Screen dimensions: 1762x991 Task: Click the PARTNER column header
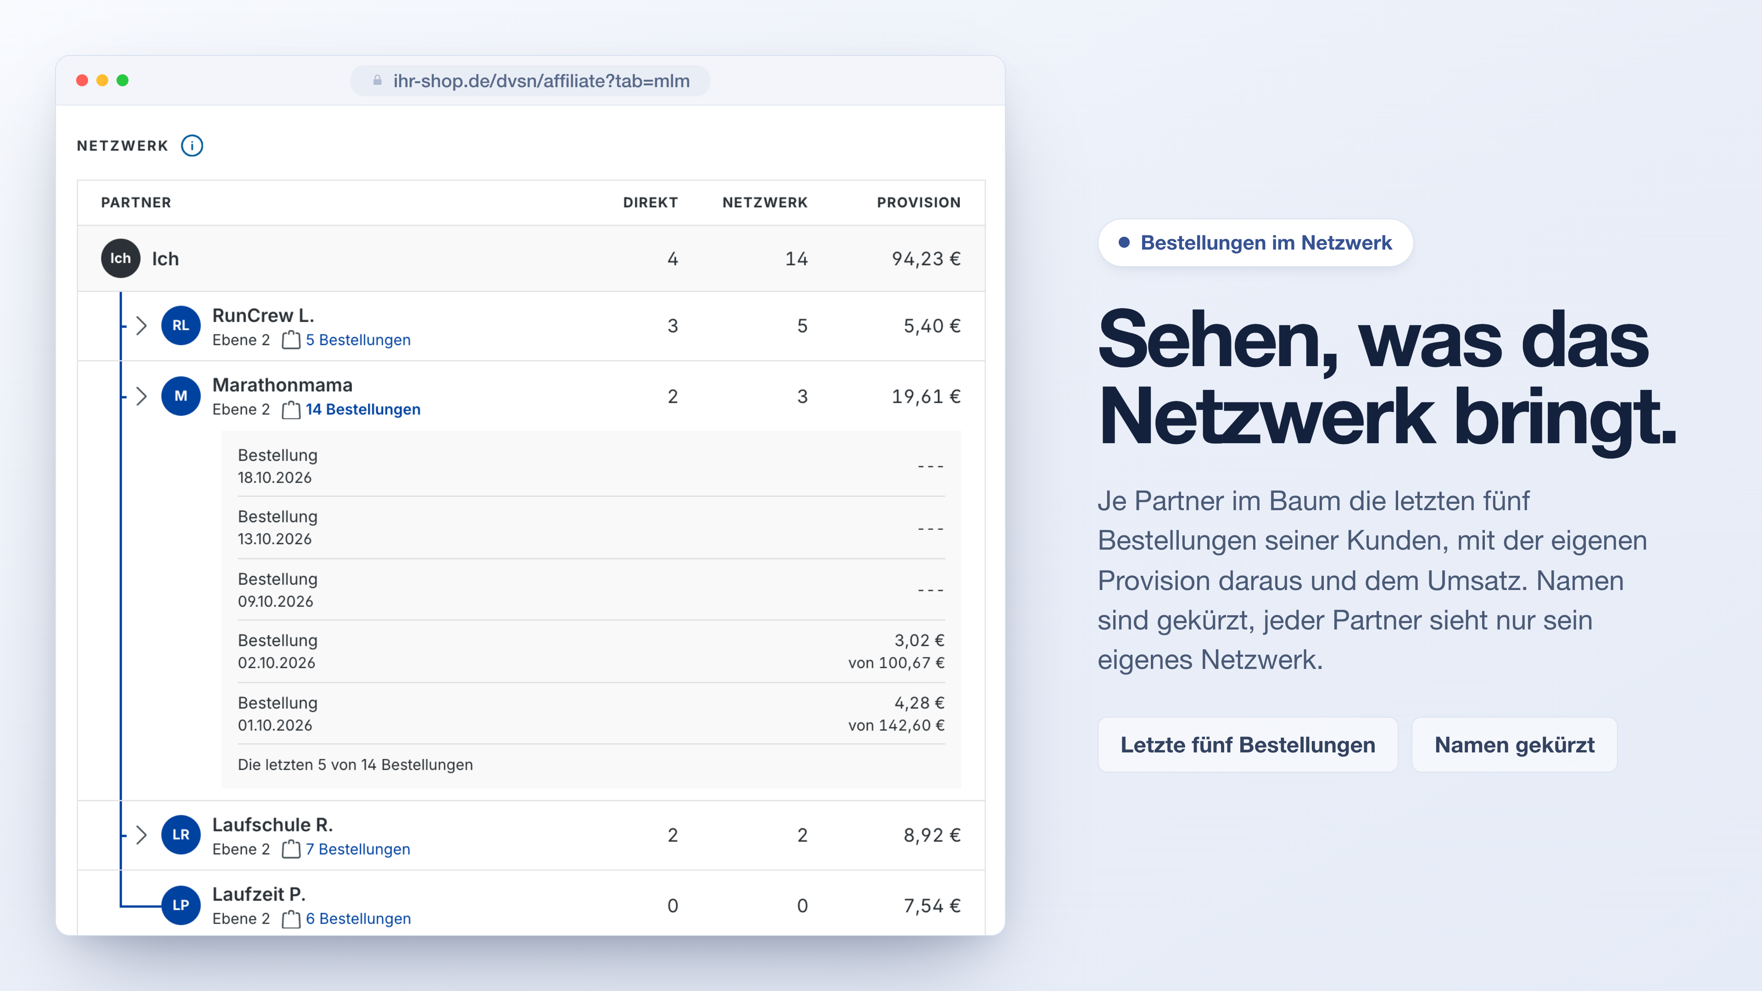click(136, 202)
